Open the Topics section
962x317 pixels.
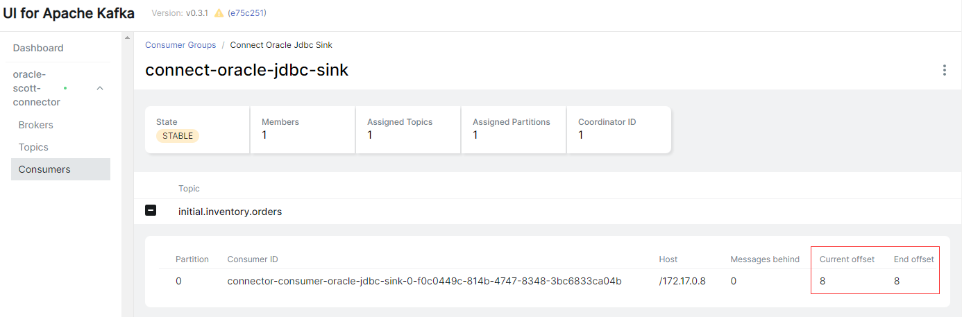click(x=33, y=147)
